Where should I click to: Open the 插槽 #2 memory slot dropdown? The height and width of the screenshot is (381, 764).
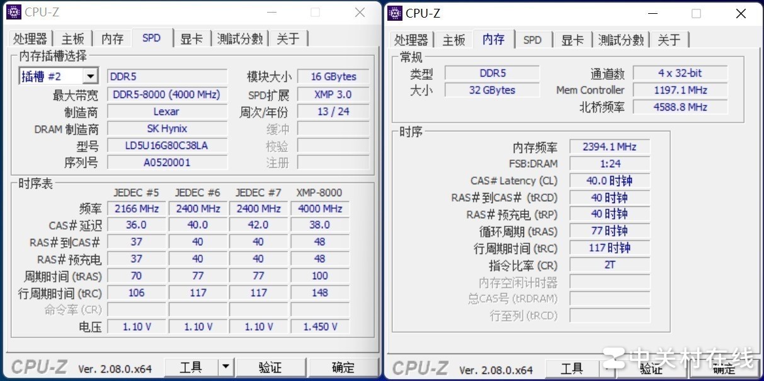tap(89, 75)
